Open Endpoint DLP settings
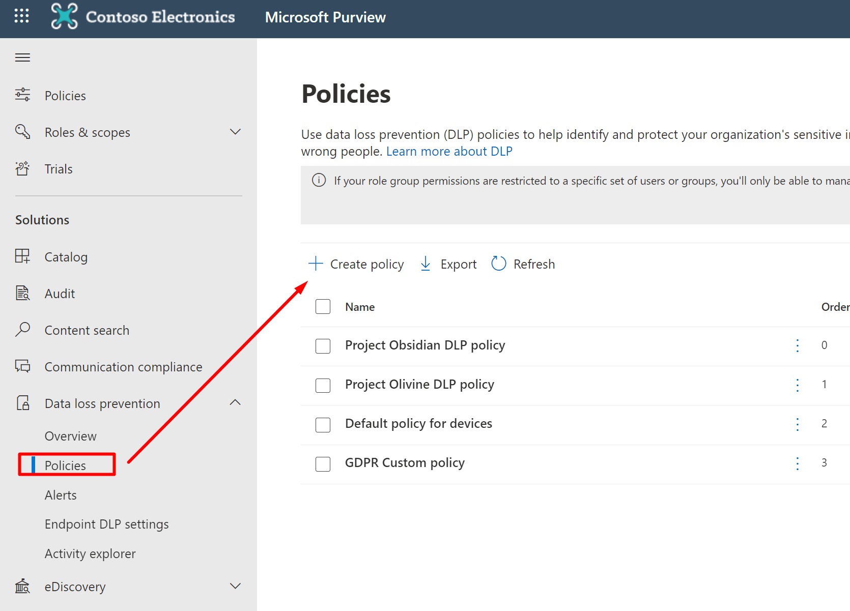The width and height of the screenshot is (850, 611). click(106, 524)
